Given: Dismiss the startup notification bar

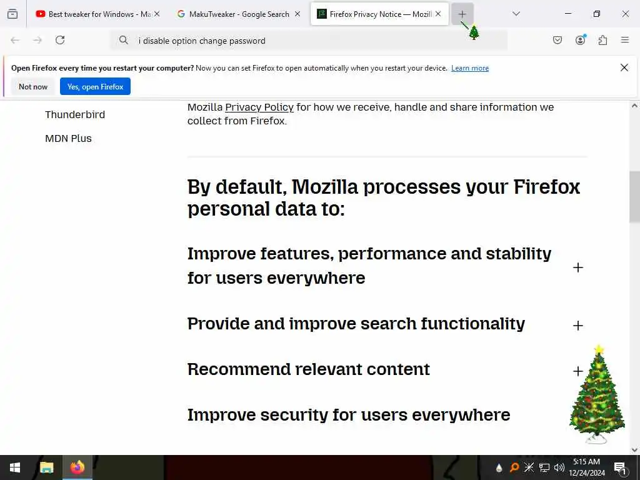Looking at the screenshot, I should 624,67.
